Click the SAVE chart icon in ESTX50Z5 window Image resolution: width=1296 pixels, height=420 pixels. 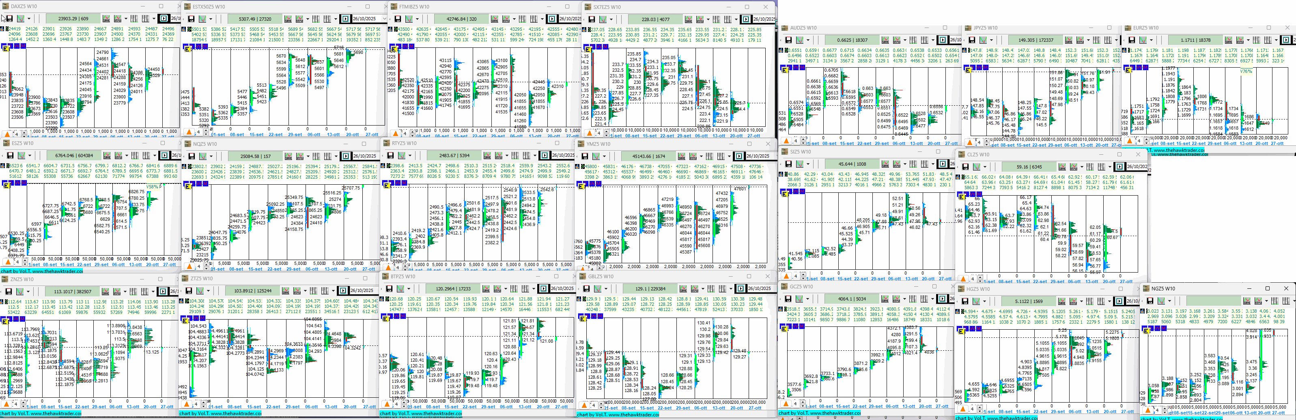pos(288,19)
